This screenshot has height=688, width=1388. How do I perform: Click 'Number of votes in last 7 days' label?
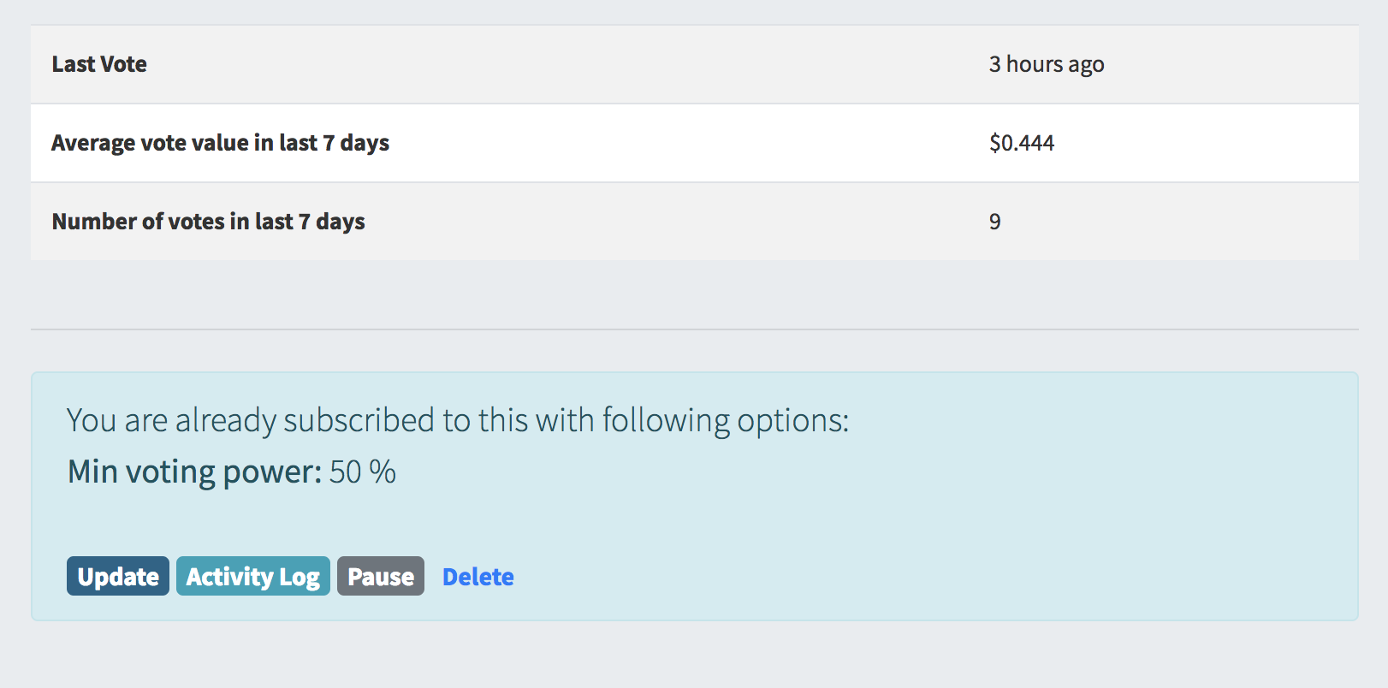point(208,222)
